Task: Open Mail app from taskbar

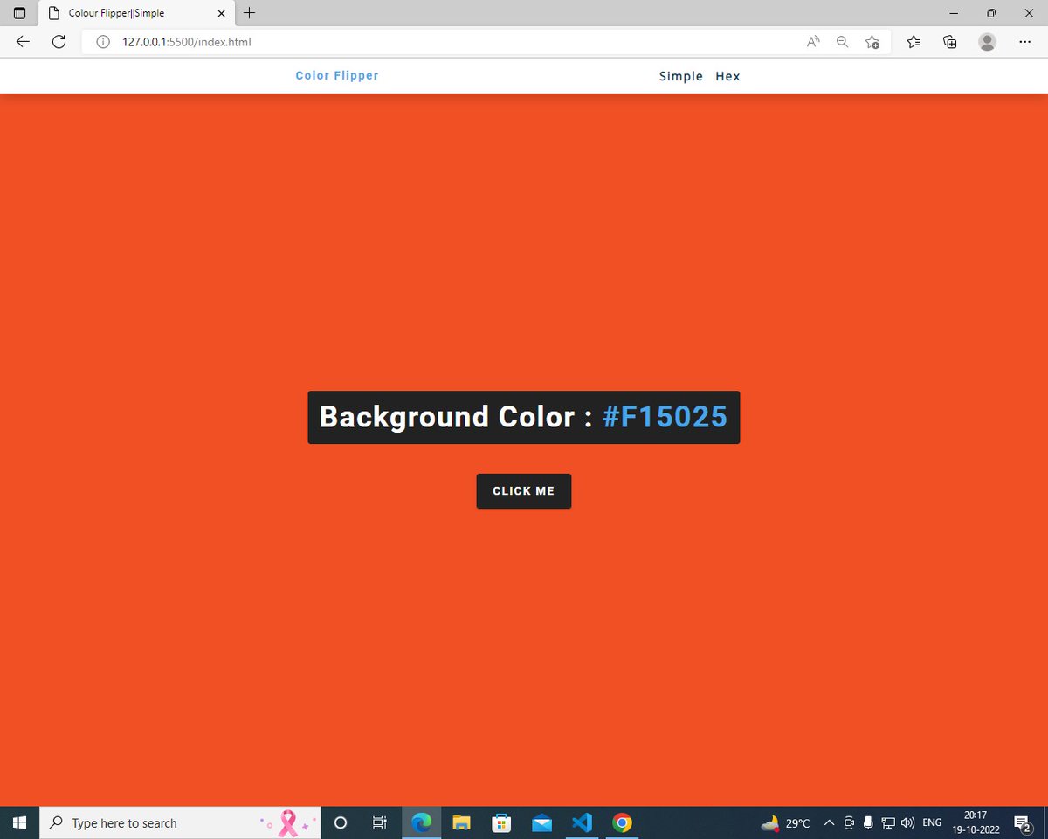Action: (x=541, y=822)
